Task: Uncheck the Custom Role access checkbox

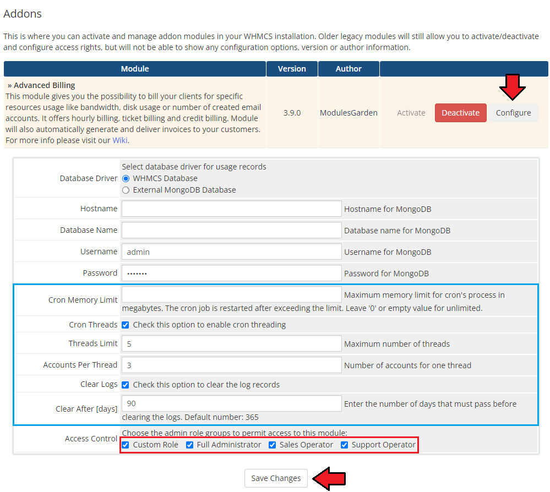Action: (x=125, y=445)
